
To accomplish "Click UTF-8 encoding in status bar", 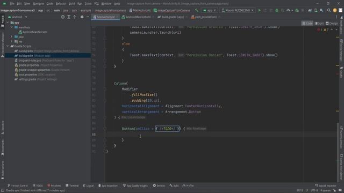I will (314, 190).
